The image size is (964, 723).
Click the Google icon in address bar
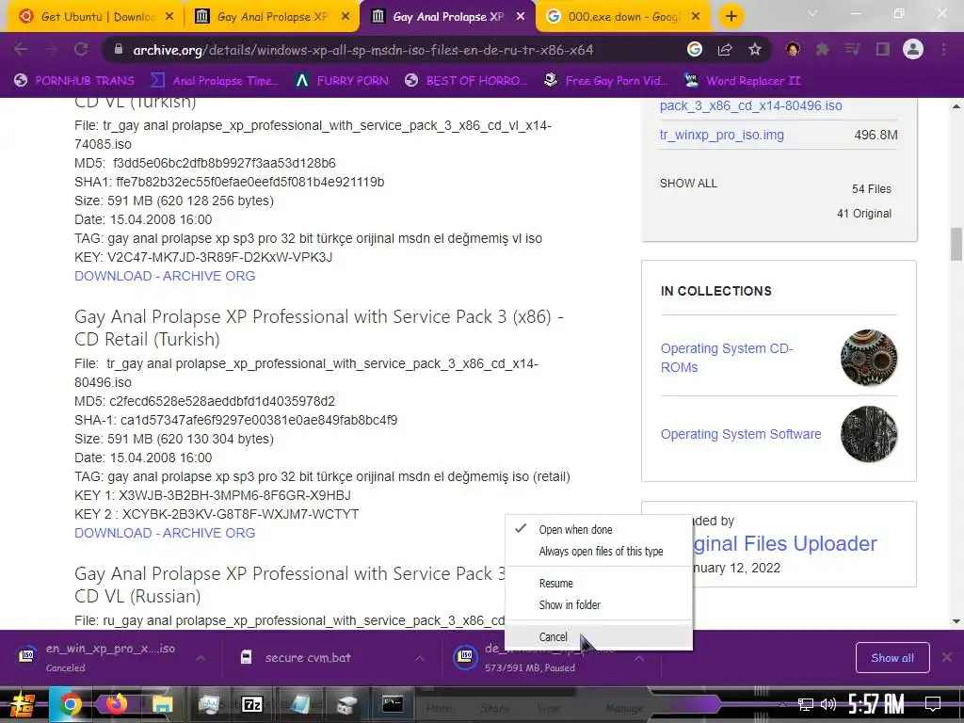point(695,49)
